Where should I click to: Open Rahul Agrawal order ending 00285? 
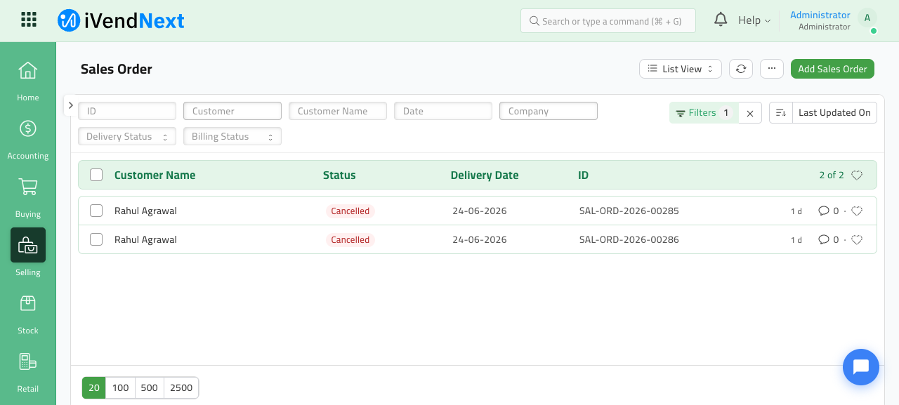pyautogui.click(x=145, y=211)
